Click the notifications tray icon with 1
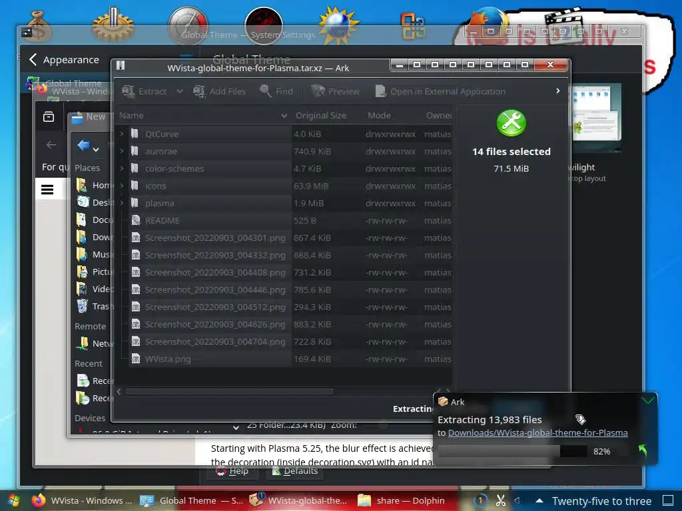This screenshot has height=511, width=682. [480, 500]
